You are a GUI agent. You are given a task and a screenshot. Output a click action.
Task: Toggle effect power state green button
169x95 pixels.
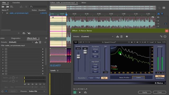pyautogui.click(x=75, y=92)
